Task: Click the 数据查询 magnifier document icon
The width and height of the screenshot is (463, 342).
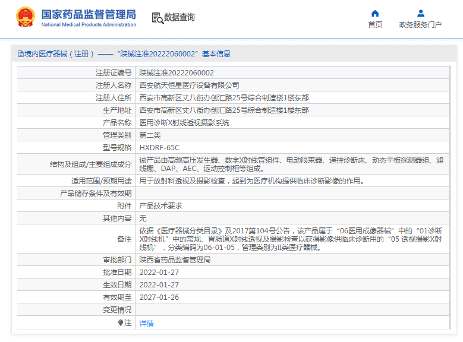Action: pos(158,18)
